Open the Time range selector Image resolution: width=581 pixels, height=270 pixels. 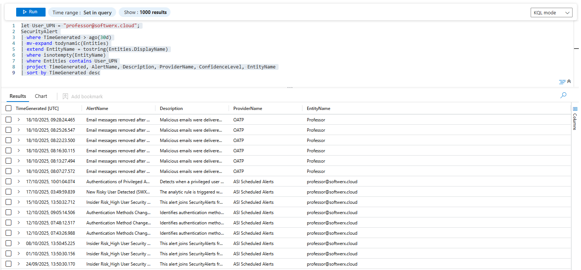pyautogui.click(x=82, y=13)
